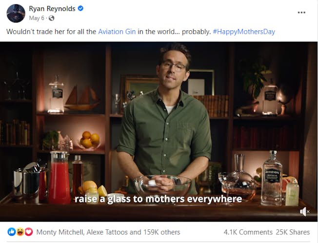Viewport: 318px width, 243px height.
Task: Open the globe public audience icon
Action: click(52, 18)
